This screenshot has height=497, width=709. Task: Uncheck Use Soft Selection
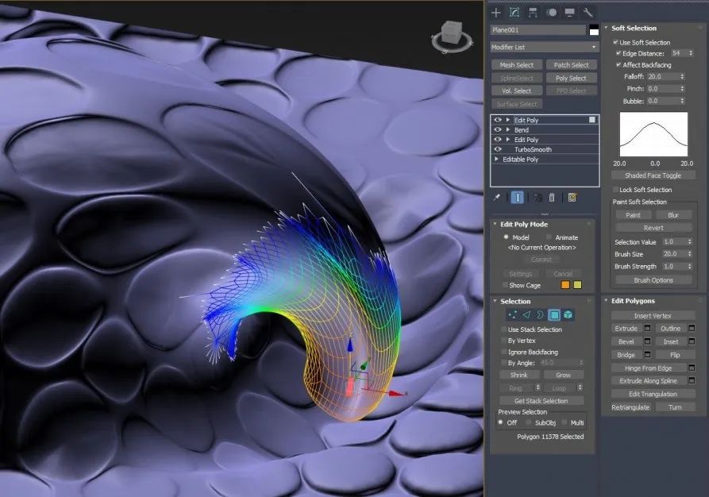pyautogui.click(x=616, y=42)
